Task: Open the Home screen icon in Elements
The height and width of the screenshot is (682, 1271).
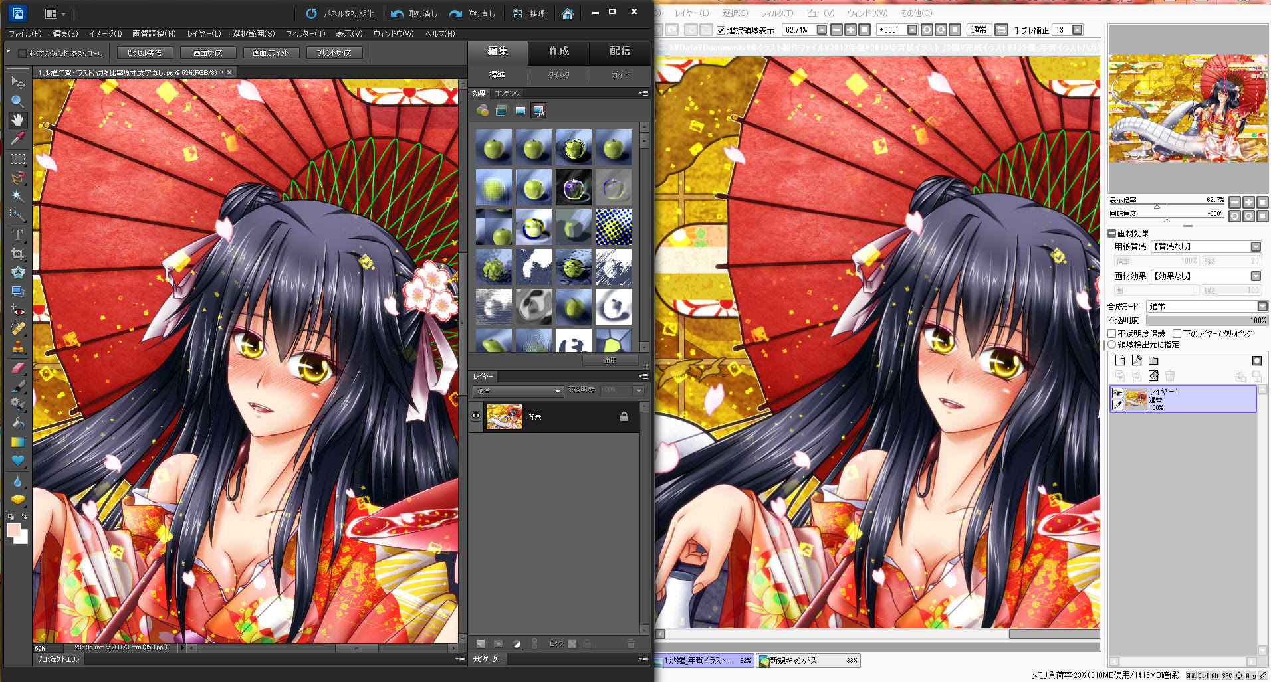Action: (567, 13)
